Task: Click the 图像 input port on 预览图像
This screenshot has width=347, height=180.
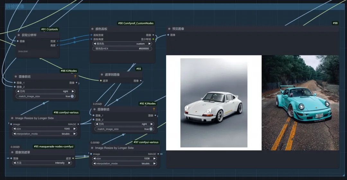Action: [168, 35]
